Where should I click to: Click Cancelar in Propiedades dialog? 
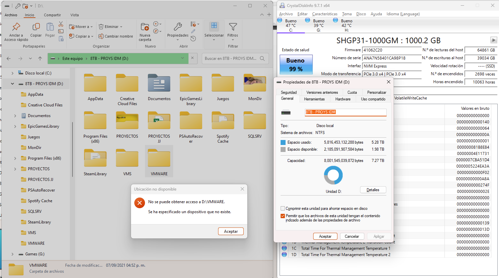(352, 236)
